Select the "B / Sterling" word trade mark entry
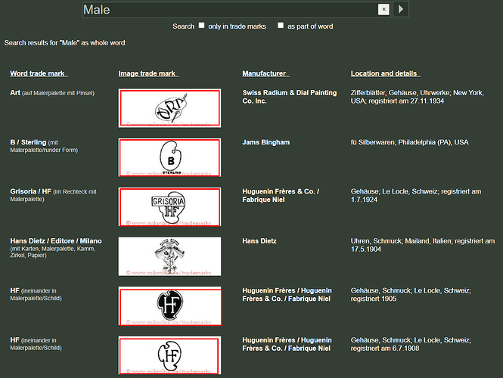Viewport: 503px width, 378px height. click(28, 142)
